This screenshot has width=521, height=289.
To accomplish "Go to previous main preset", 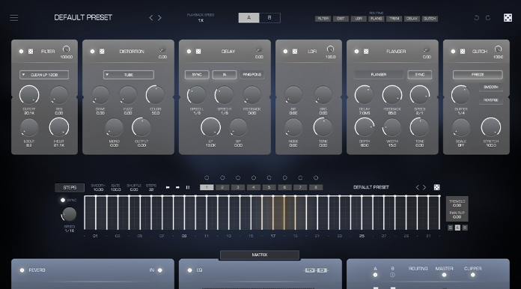I will point(151,18).
